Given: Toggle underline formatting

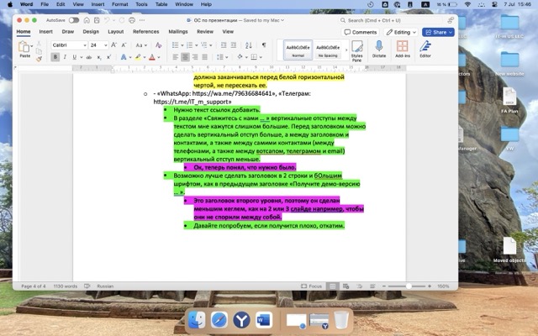Looking at the screenshot, I should 75,57.
